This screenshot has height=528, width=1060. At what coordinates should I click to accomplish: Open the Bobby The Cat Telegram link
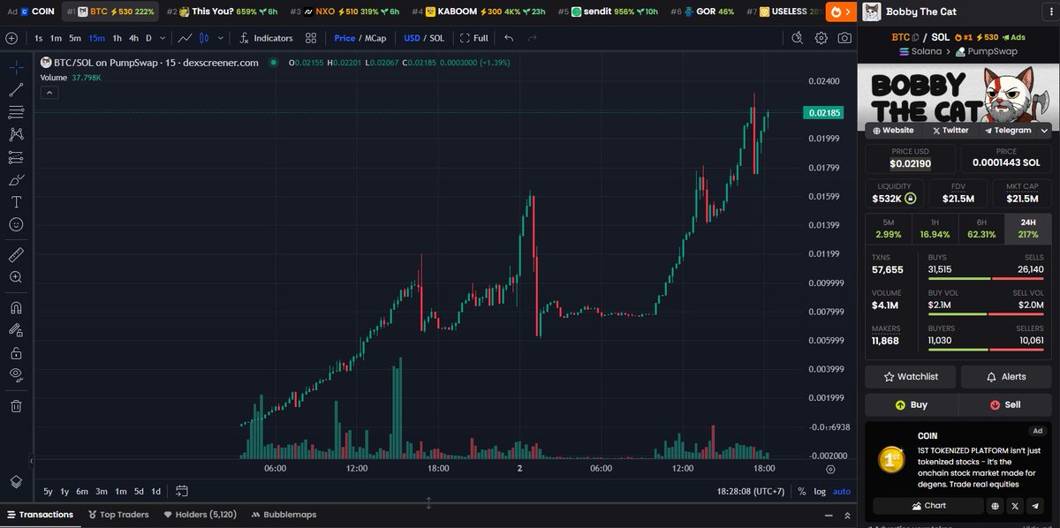(x=1007, y=130)
